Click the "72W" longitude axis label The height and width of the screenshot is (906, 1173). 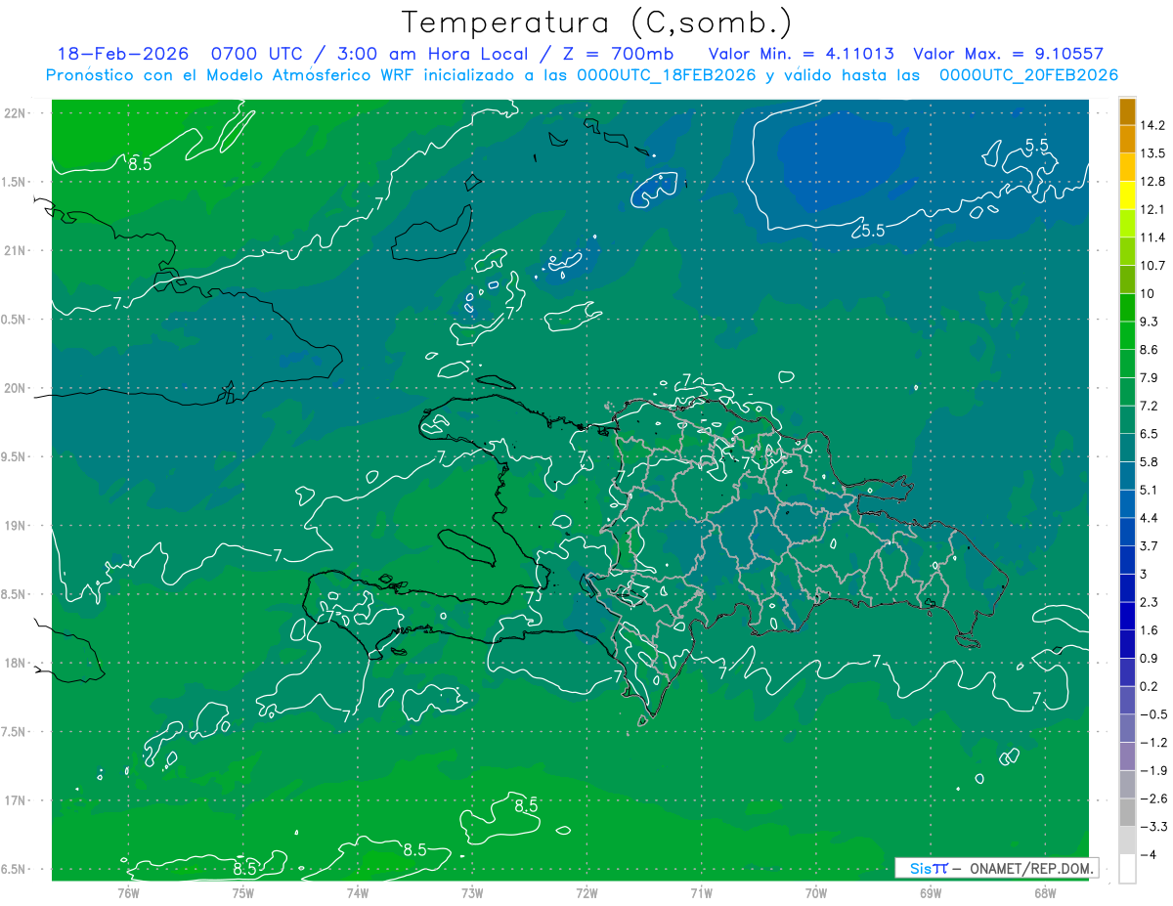point(586,893)
